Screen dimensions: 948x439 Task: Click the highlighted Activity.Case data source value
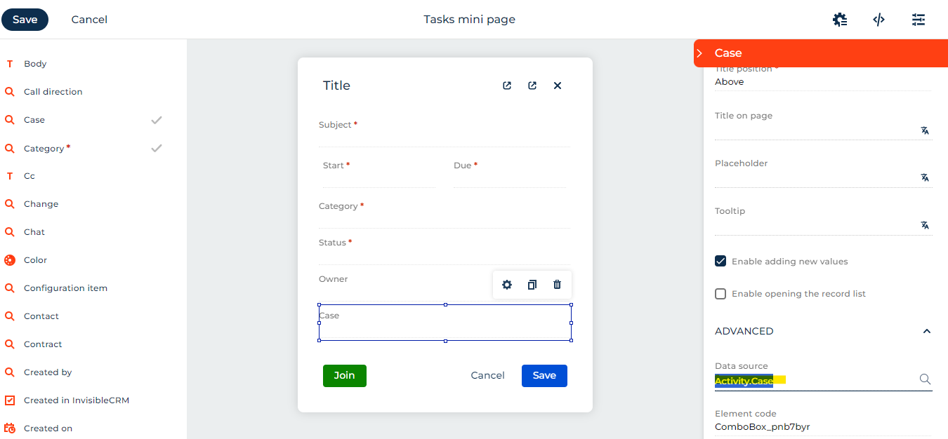click(x=744, y=381)
